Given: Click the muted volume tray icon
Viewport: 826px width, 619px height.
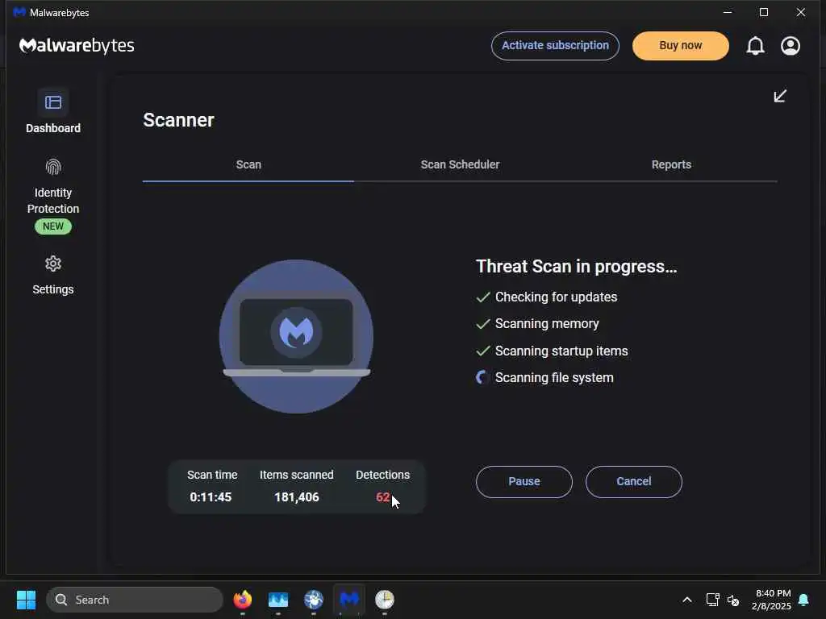Looking at the screenshot, I should coord(732,600).
